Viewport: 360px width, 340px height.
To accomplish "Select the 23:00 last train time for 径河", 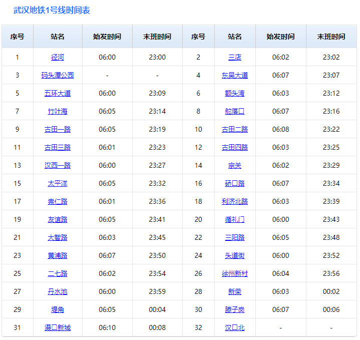I will pos(157,57).
